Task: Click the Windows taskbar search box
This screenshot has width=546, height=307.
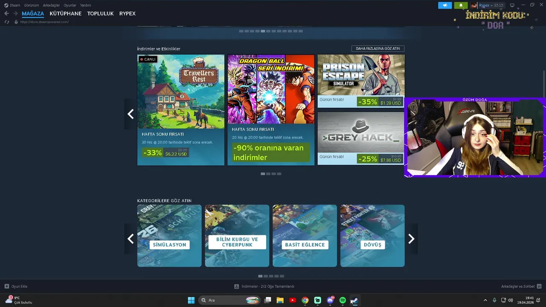Action: 229,300
